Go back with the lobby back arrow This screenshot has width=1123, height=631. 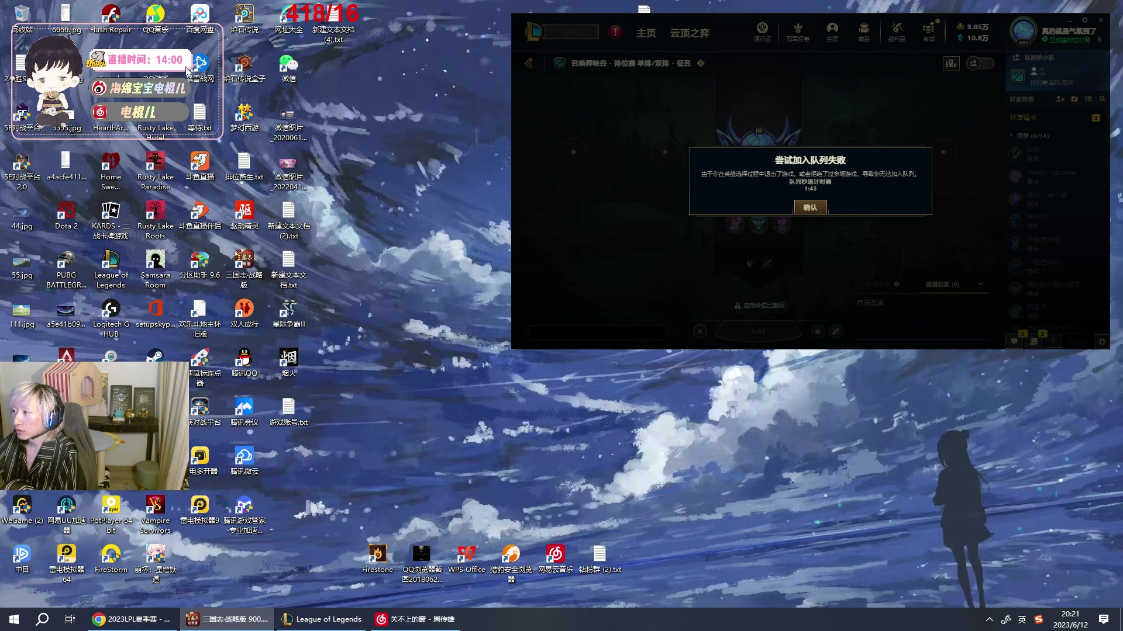coord(529,63)
